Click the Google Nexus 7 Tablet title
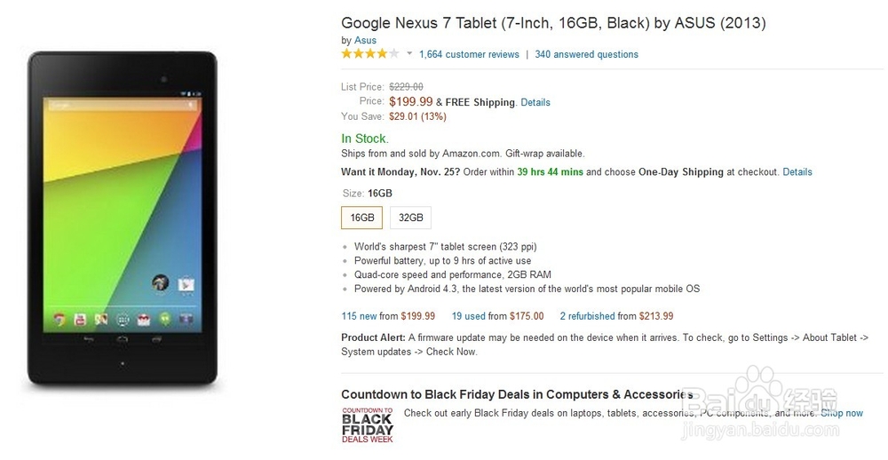888x460 pixels. tap(553, 22)
